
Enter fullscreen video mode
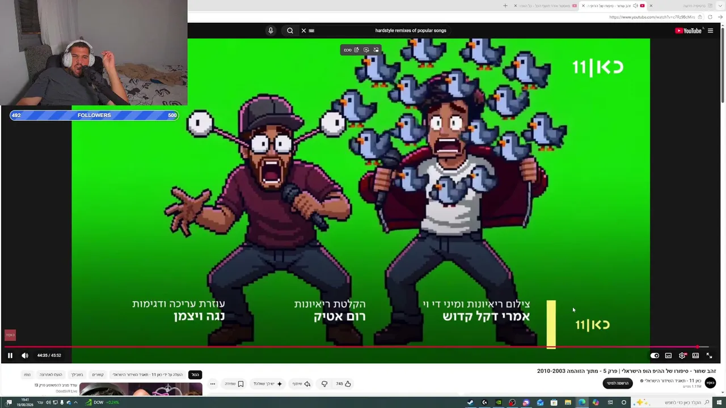click(x=709, y=356)
